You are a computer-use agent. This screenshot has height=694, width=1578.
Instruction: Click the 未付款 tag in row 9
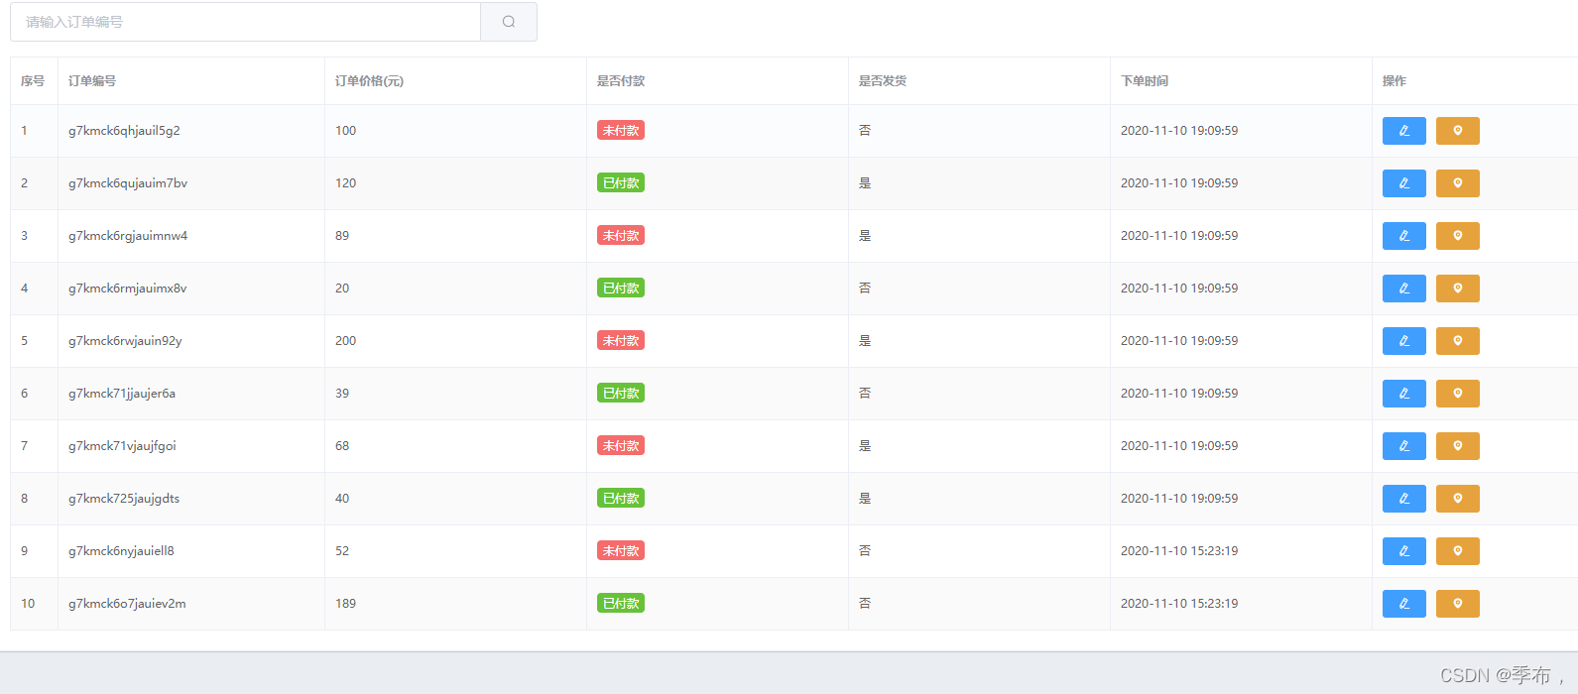[621, 550]
